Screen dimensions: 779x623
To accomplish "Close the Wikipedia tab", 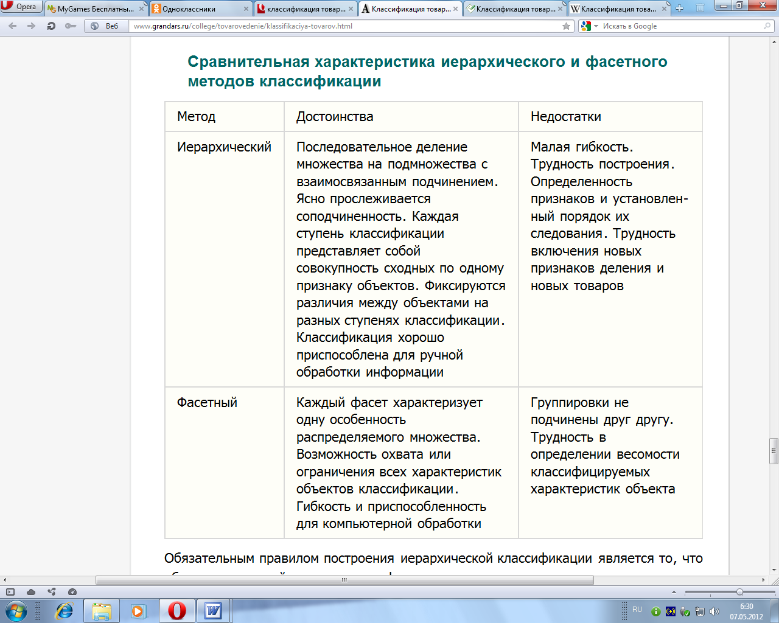I will pos(665,9).
